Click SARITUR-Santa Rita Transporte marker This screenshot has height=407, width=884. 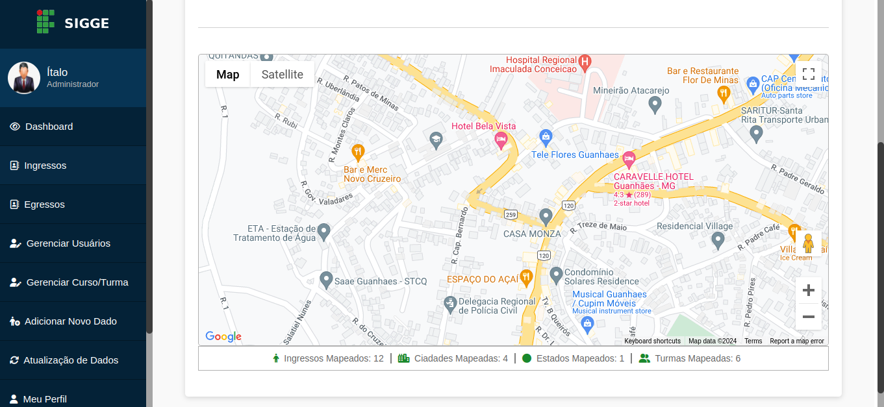(756, 134)
